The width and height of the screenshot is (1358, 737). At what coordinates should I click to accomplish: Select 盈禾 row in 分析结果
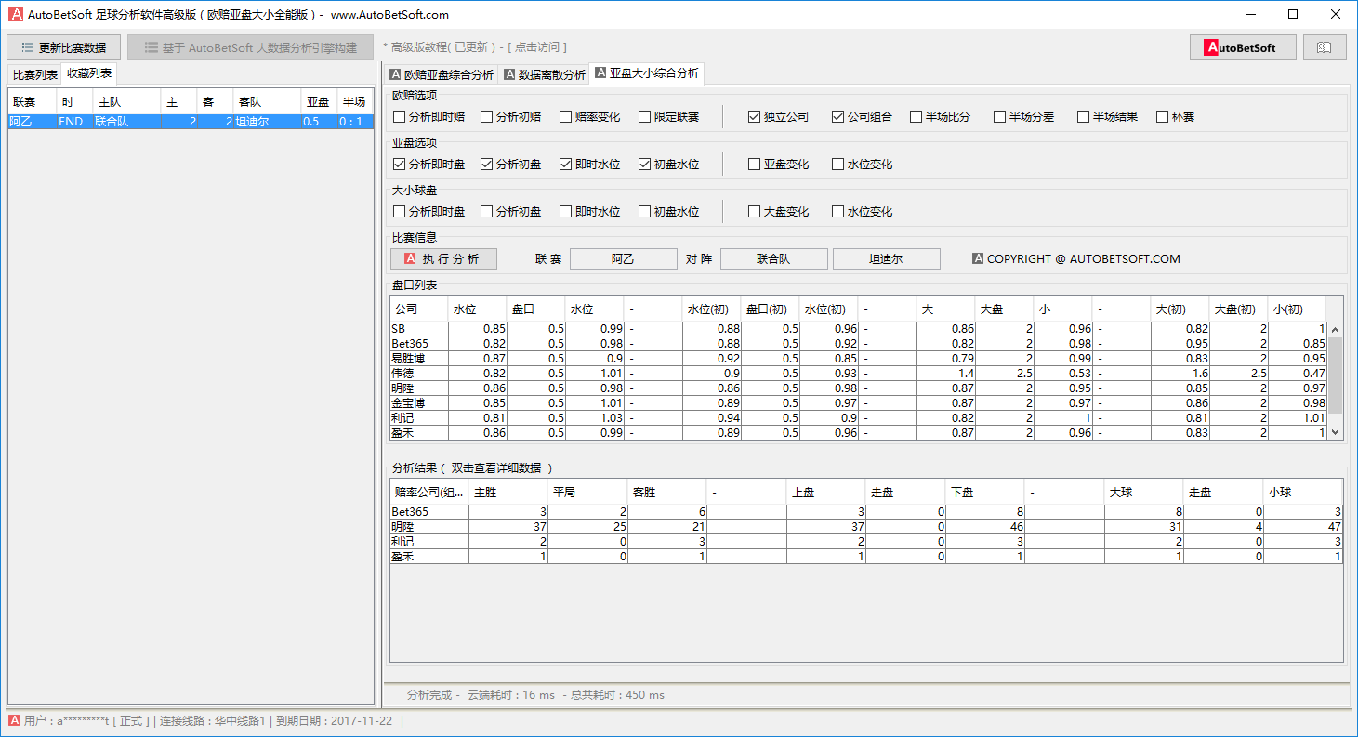coord(866,557)
